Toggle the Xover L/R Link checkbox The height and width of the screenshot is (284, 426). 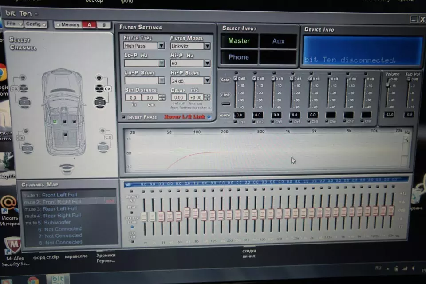[x=209, y=117]
